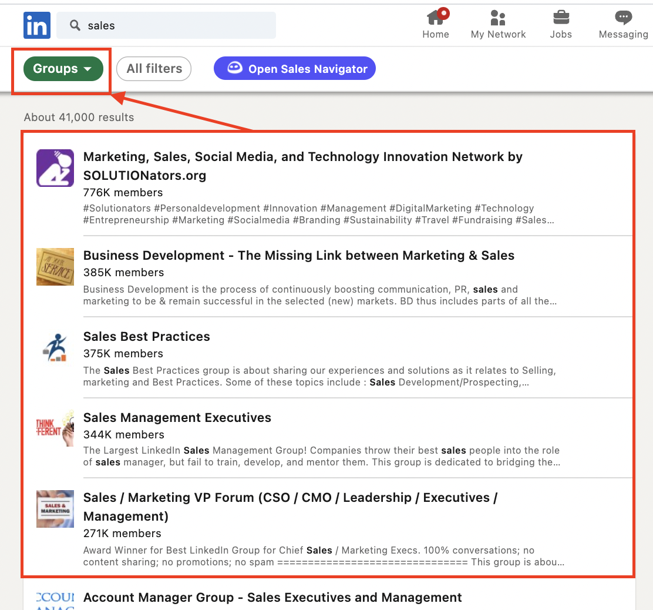Click the Sales Navigator compass icon
The height and width of the screenshot is (610, 653).
[x=235, y=68]
